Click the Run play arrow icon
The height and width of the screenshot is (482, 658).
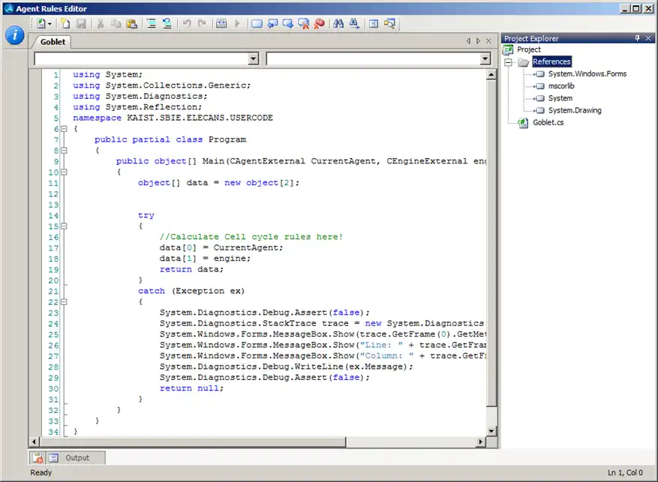237,23
